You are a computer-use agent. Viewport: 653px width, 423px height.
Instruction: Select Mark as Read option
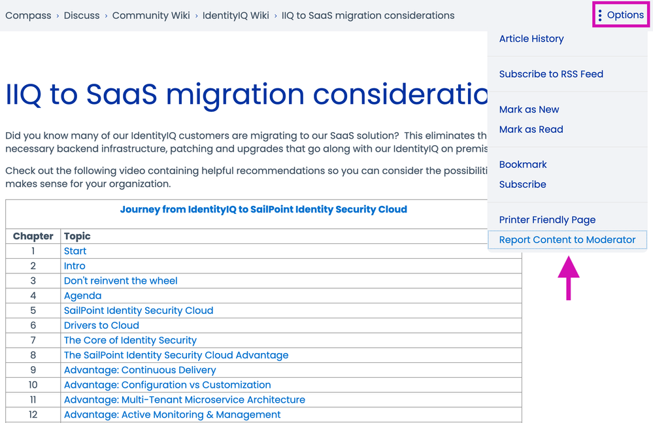531,129
